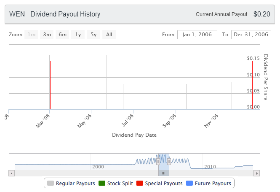Click the WEN - Dividend Payout History title
280x192 pixels.
[55, 14]
